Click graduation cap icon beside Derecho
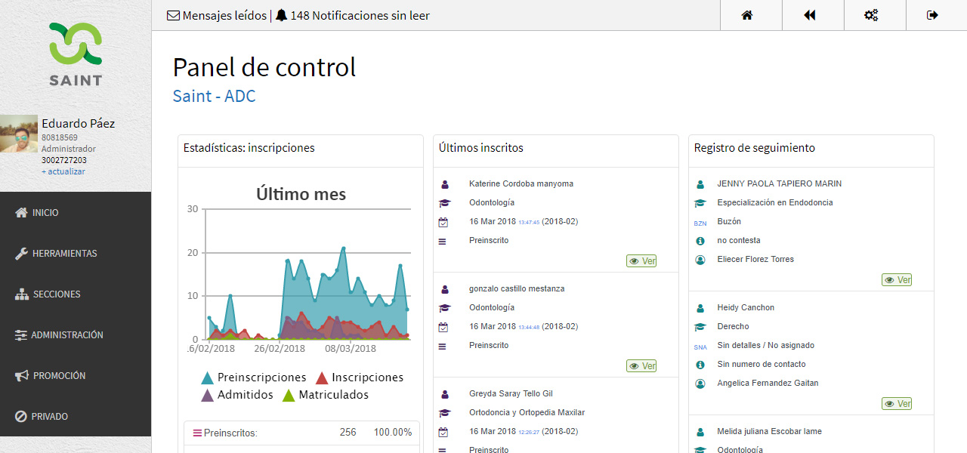This screenshot has width=967, height=453. (x=700, y=327)
